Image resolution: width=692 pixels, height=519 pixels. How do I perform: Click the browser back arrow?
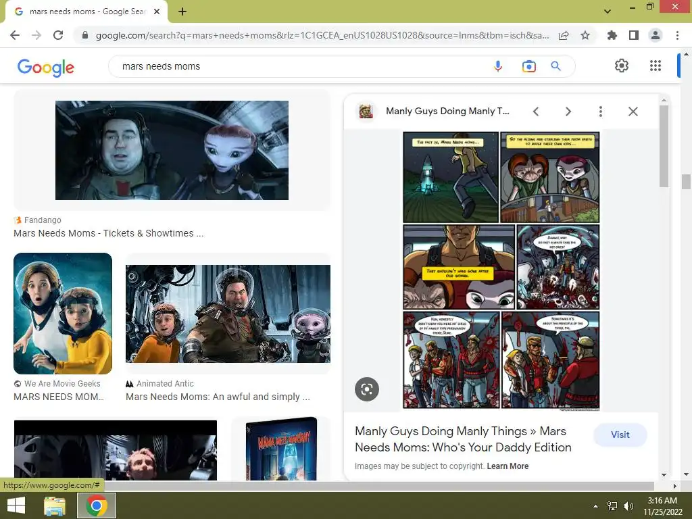coord(15,35)
